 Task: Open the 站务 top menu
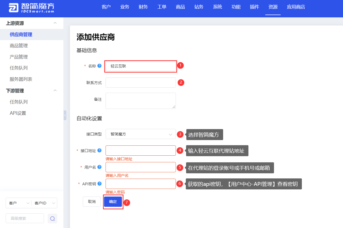click(x=199, y=7)
